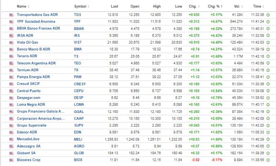Click the US flag beside Globant SA
Screen dimensions: 276x166
click(11, 153)
